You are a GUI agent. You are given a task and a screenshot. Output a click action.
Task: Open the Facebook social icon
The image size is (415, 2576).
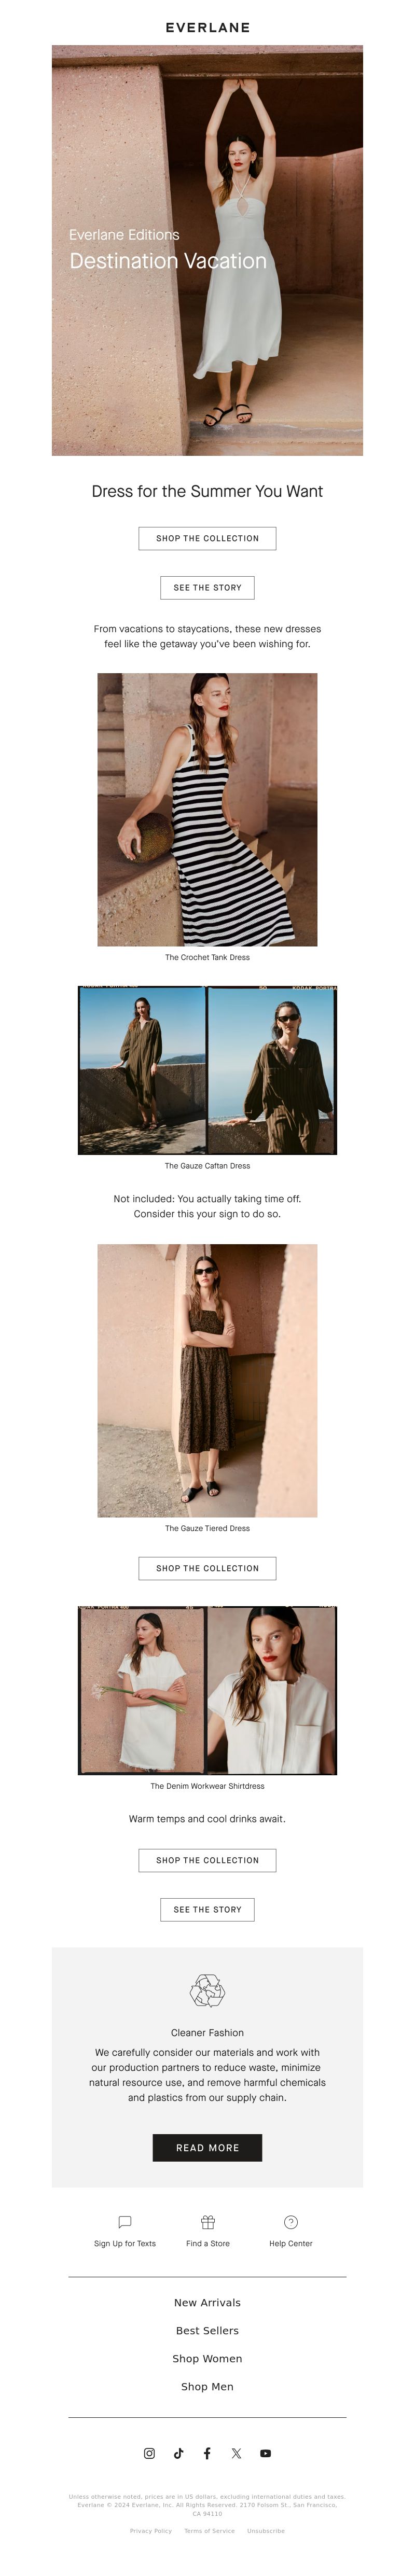(x=207, y=2453)
